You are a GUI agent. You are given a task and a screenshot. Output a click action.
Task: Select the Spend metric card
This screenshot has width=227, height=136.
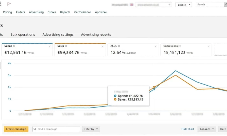(27, 50)
